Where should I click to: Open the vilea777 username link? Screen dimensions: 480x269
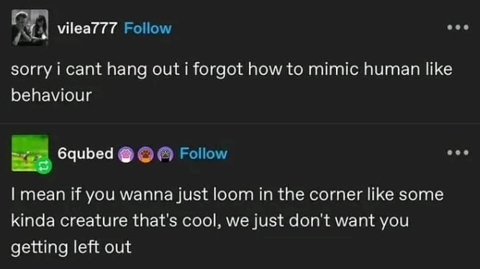pos(87,29)
